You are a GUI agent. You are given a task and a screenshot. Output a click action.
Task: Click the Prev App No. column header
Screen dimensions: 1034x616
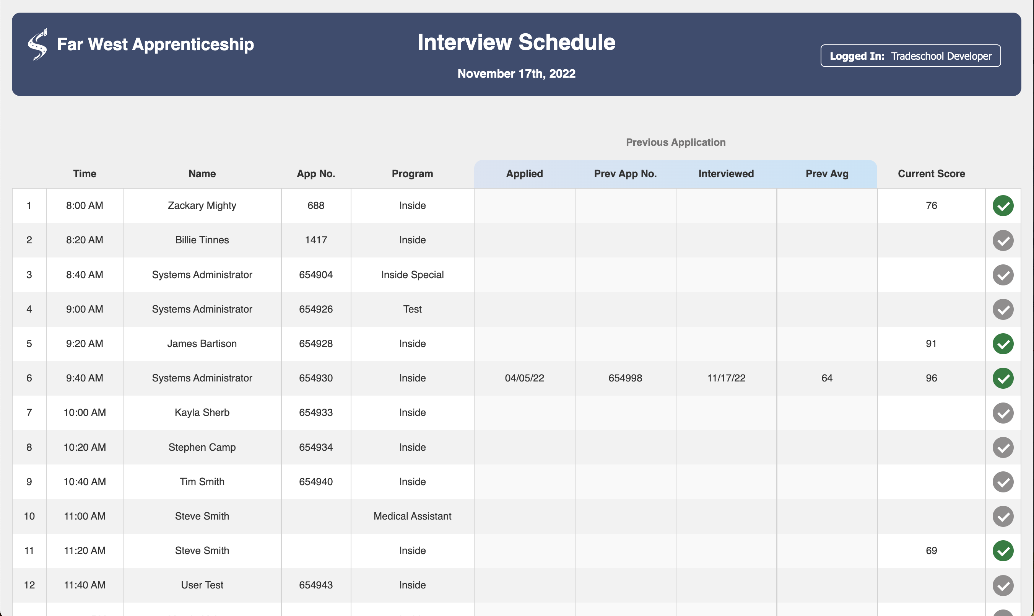[625, 173]
